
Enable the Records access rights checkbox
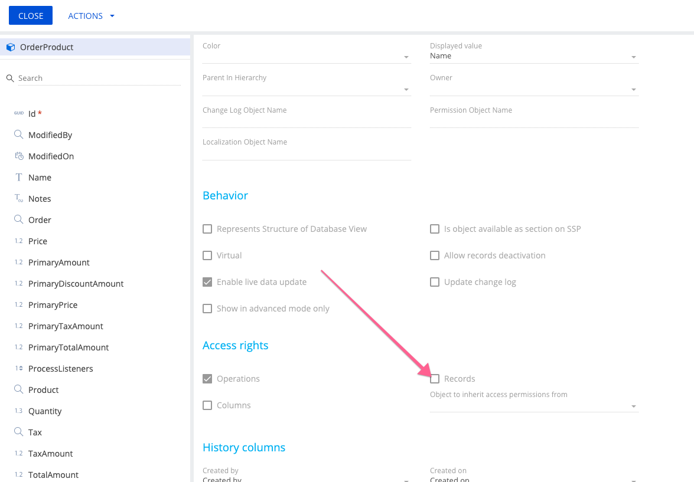[435, 379]
